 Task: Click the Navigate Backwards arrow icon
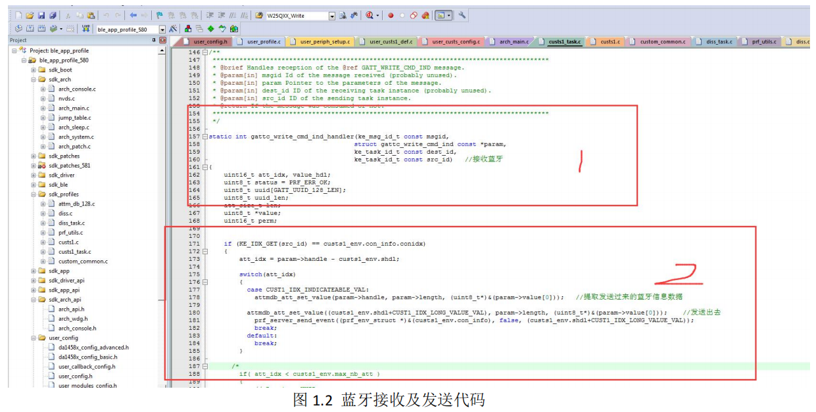(133, 15)
